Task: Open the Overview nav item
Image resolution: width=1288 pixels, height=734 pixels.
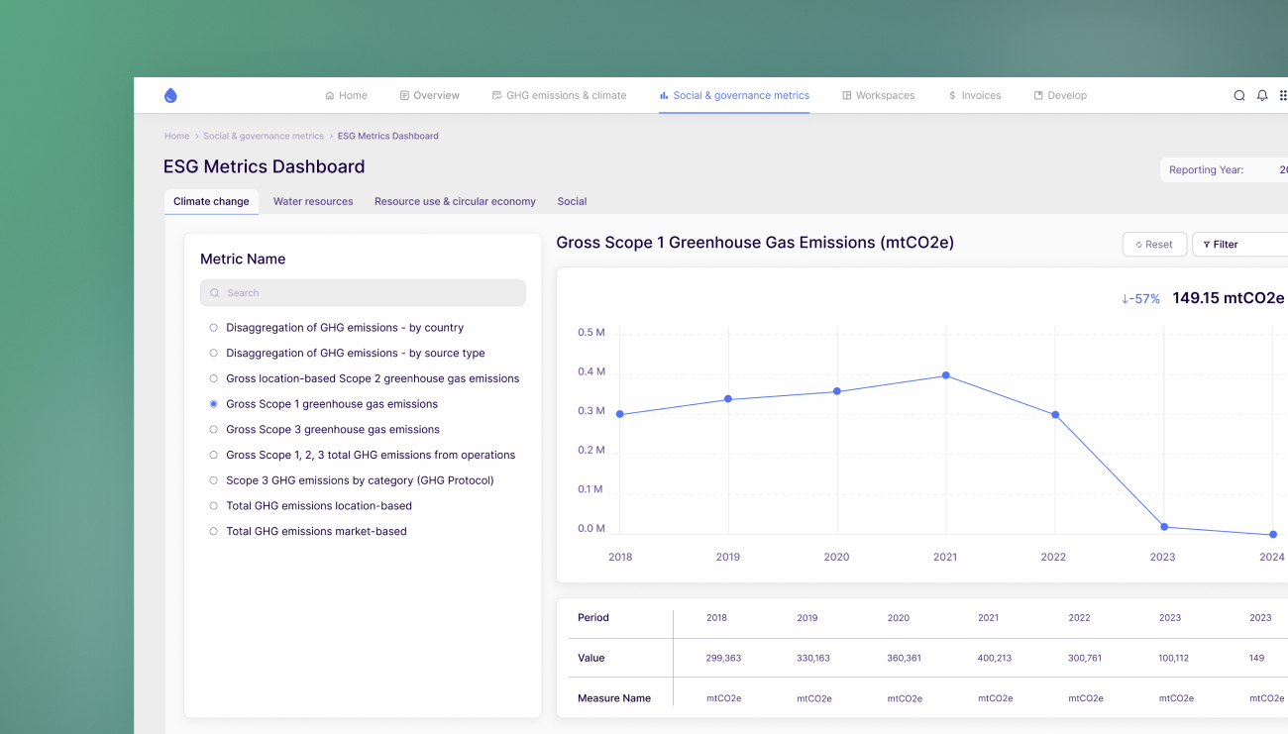Action: click(x=429, y=95)
